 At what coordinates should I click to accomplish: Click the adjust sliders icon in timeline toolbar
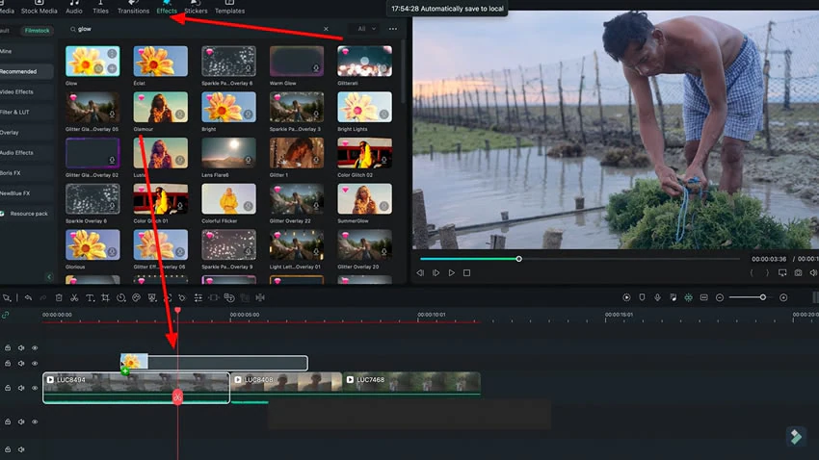click(198, 297)
